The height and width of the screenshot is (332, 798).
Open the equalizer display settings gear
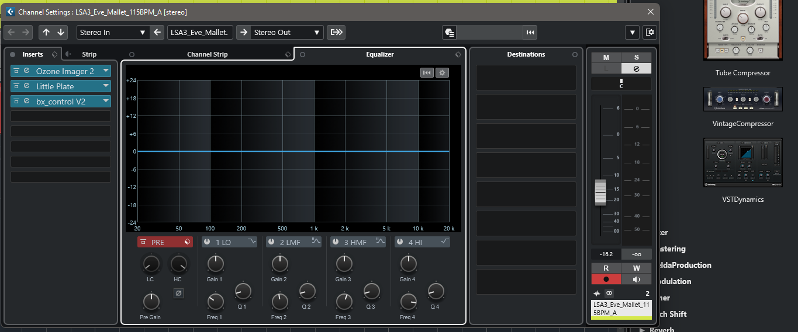coord(443,72)
